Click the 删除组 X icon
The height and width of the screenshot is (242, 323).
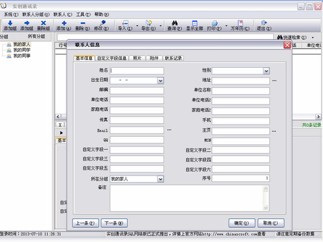point(43,23)
